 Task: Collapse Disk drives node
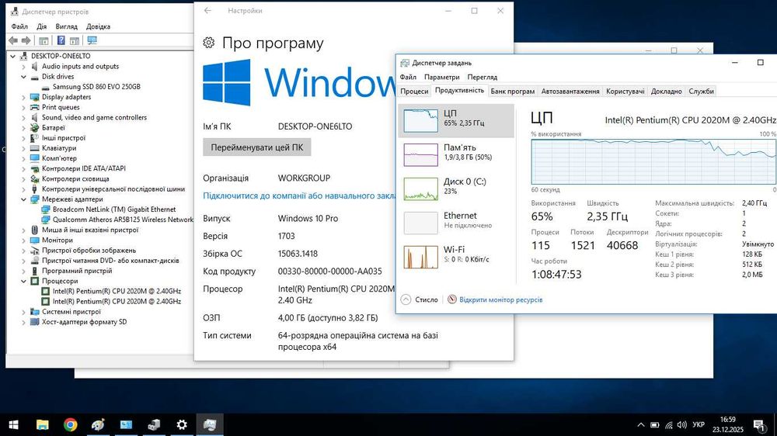[23, 77]
